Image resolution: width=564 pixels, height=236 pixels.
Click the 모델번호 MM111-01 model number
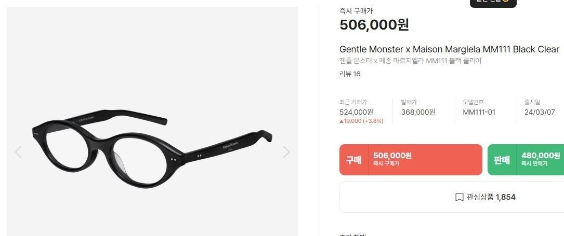[479, 112]
